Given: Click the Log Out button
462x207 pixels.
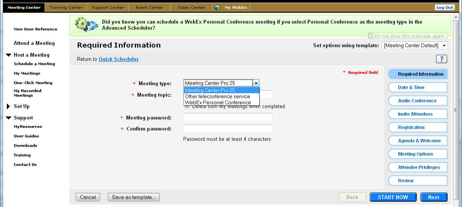Looking at the screenshot, I should (x=445, y=7).
